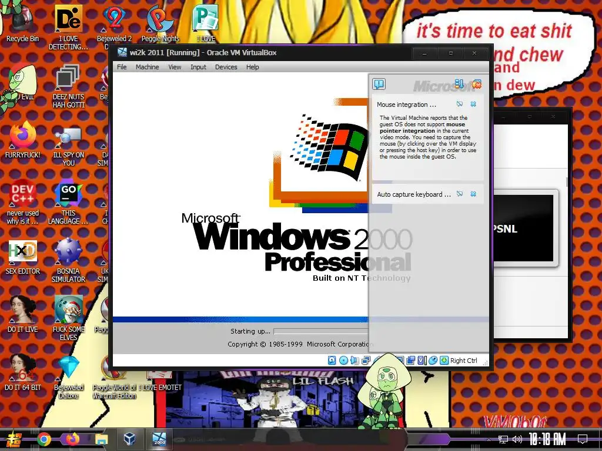This screenshot has width=602, height=451.
Task: Click the mouse capture status icon
Action: (x=433, y=360)
